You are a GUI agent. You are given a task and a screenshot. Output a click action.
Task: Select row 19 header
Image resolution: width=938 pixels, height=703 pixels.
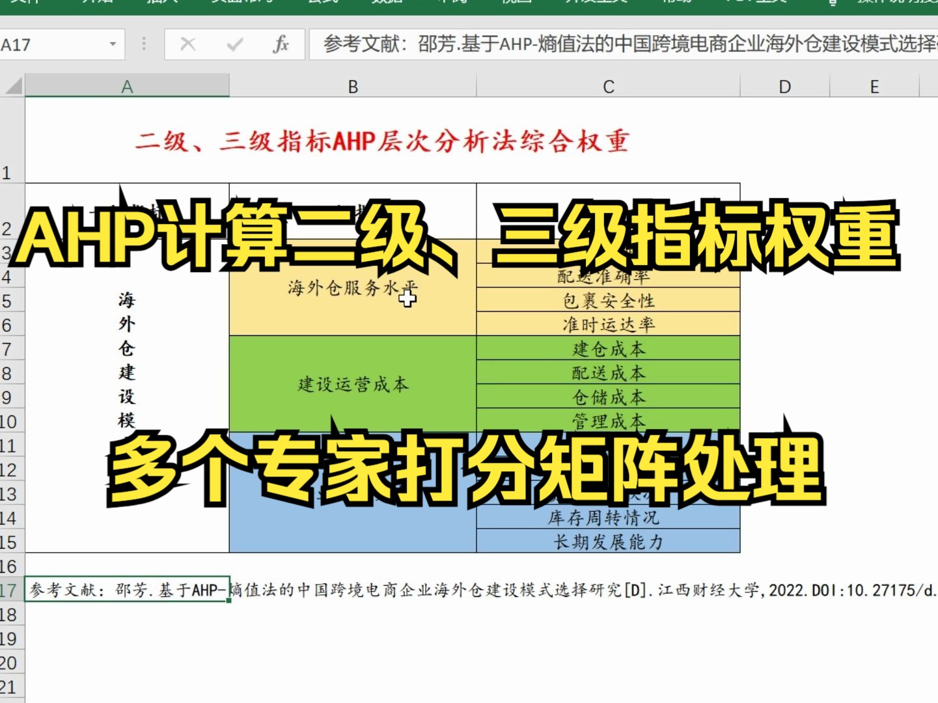(x=12, y=638)
